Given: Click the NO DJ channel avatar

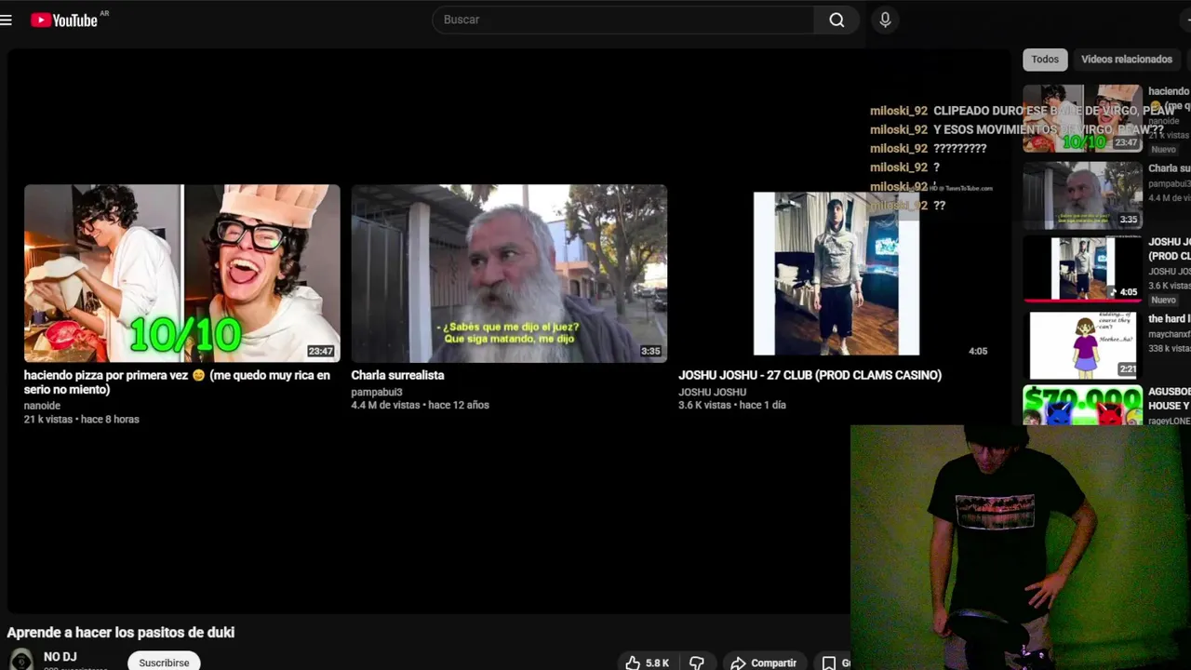Looking at the screenshot, I should (21, 660).
